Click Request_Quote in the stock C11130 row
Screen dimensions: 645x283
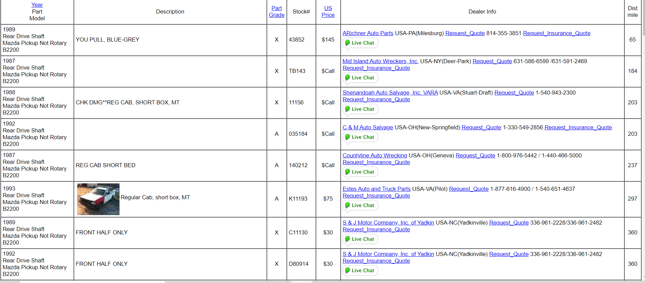(x=509, y=223)
